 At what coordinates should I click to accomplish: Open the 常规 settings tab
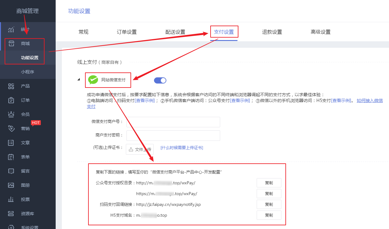coord(83,32)
